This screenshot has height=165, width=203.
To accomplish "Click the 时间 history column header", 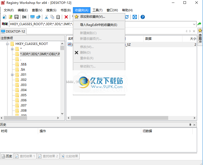I will pos(19,131).
